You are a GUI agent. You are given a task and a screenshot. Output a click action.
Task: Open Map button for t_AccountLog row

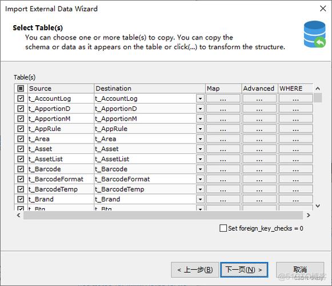[223, 98]
